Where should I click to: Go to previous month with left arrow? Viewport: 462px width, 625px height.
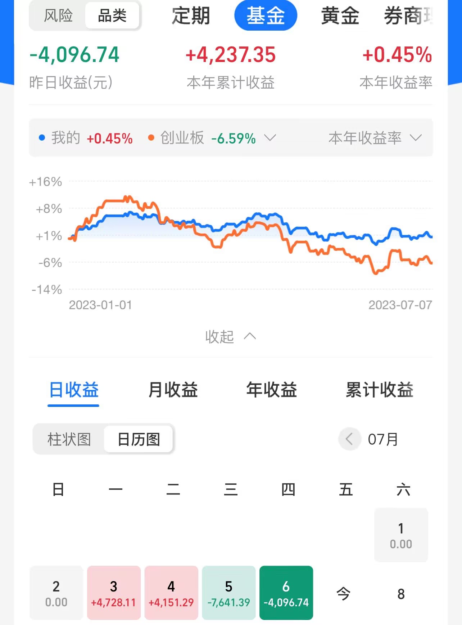[349, 439]
